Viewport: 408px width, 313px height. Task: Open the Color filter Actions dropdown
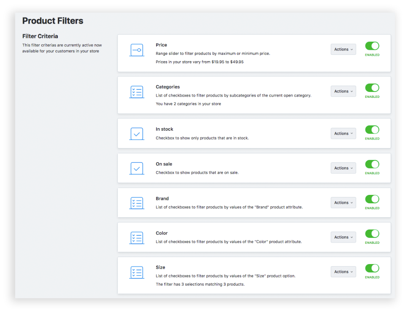click(343, 237)
